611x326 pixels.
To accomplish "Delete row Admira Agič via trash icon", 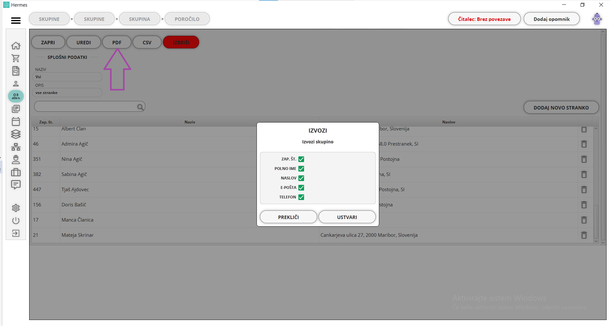I will point(584,144).
